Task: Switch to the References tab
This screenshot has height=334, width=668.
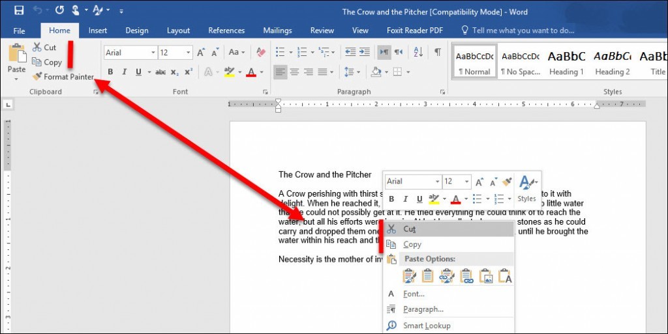Action: (226, 31)
